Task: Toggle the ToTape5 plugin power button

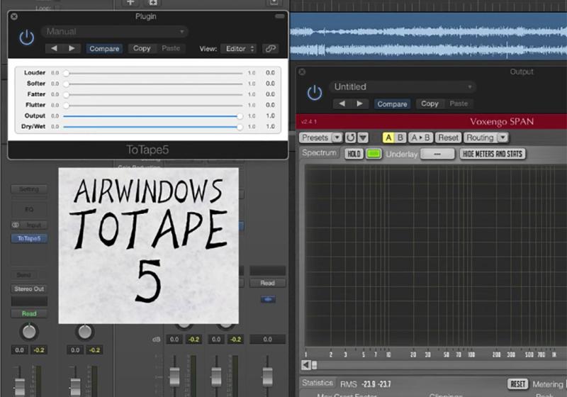Action: (26, 38)
